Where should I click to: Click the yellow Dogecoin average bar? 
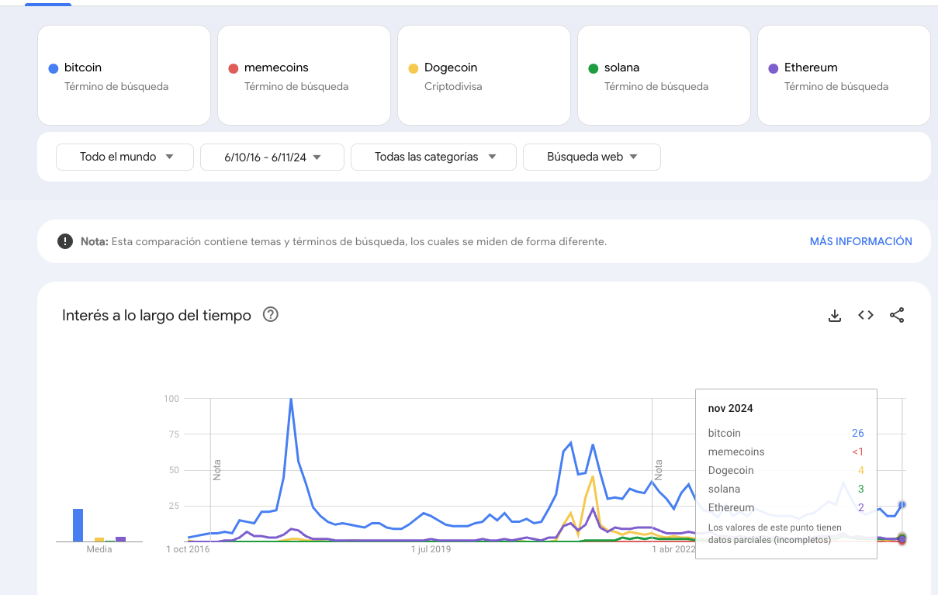(x=99, y=539)
